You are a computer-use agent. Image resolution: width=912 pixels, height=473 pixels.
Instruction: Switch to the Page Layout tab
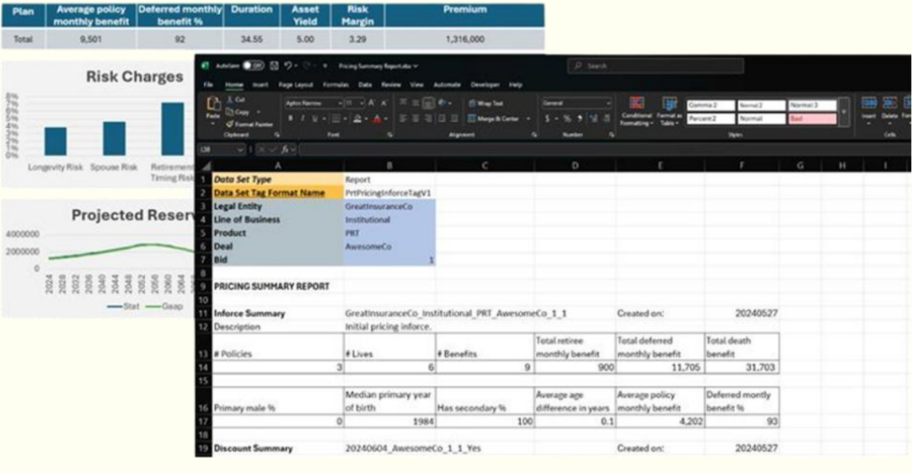(296, 85)
